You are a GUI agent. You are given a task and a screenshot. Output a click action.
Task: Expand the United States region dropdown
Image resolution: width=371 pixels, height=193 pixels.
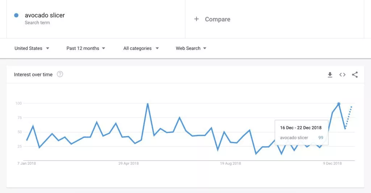tap(32, 48)
